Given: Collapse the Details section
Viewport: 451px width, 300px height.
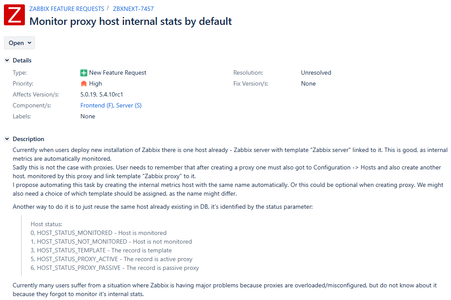Looking at the screenshot, I should [7, 60].
